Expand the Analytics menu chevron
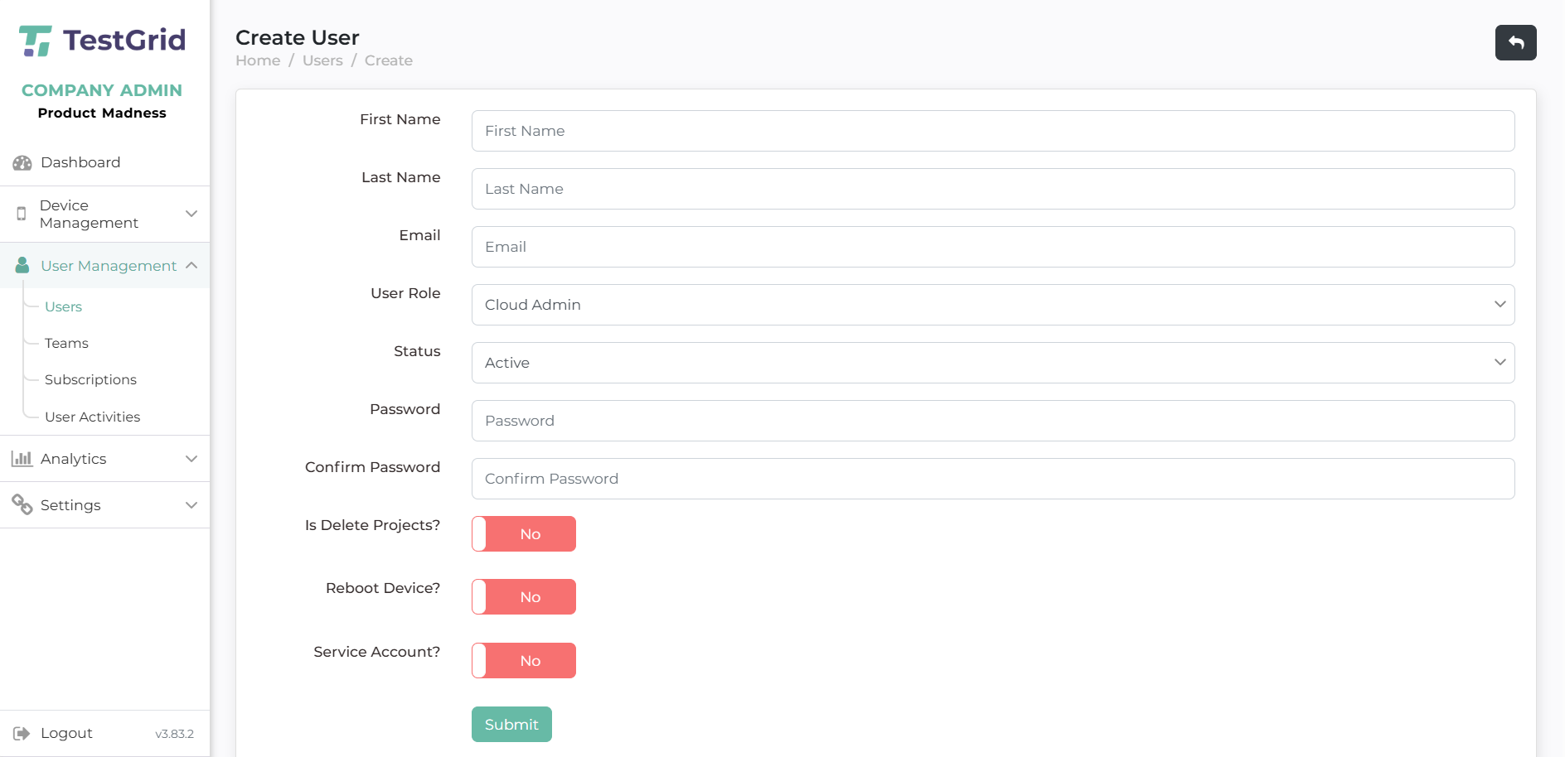The width and height of the screenshot is (1565, 757). click(x=191, y=459)
